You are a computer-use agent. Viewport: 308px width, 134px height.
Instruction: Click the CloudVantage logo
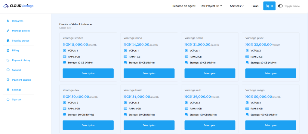(x=18, y=6)
